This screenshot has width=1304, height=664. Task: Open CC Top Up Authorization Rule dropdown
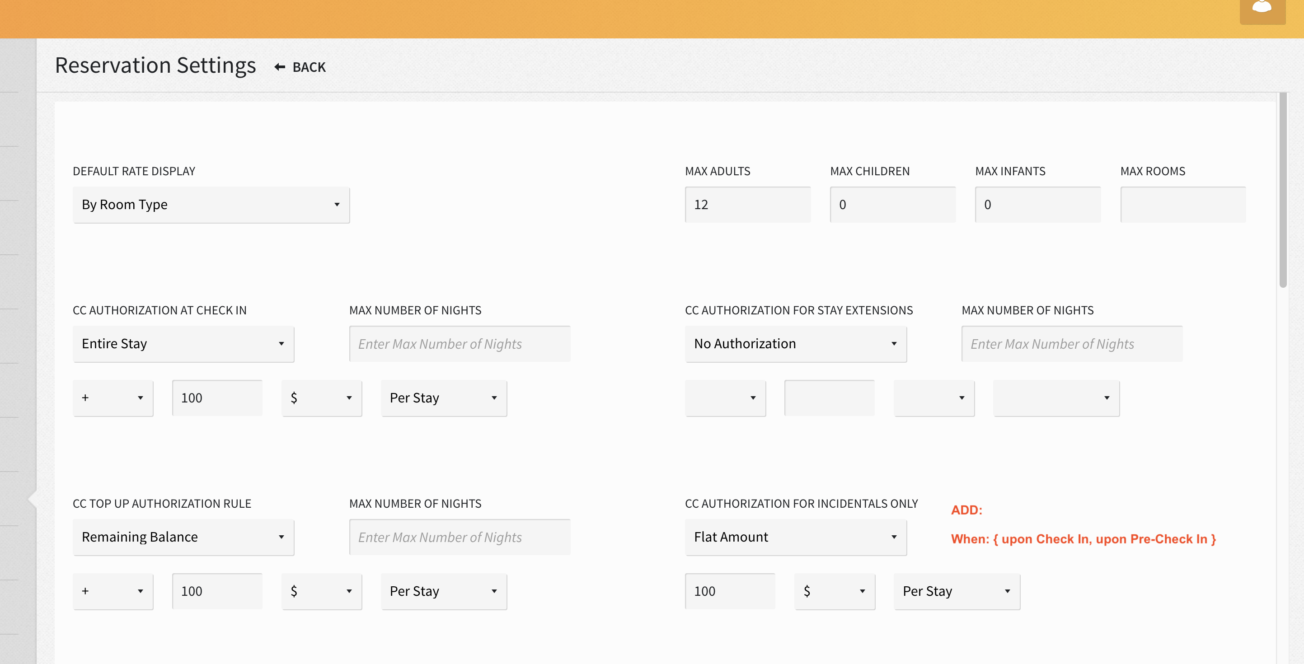(183, 537)
